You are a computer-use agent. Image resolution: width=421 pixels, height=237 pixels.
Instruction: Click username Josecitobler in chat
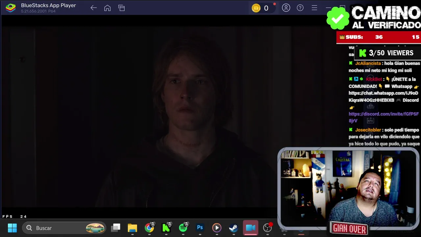[368, 130]
